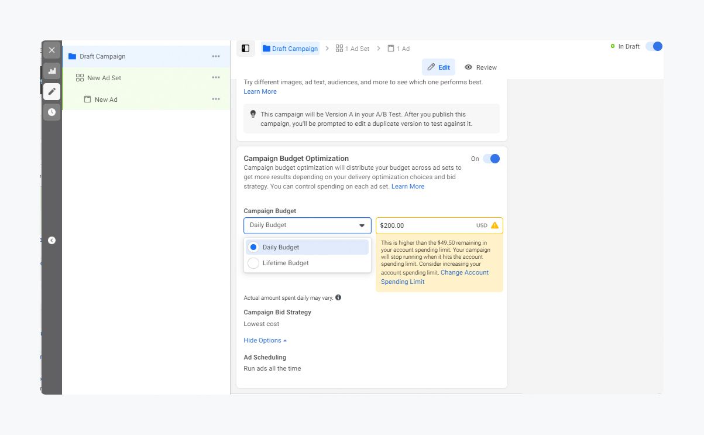Choose the Daily Budget radio option

coord(253,247)
